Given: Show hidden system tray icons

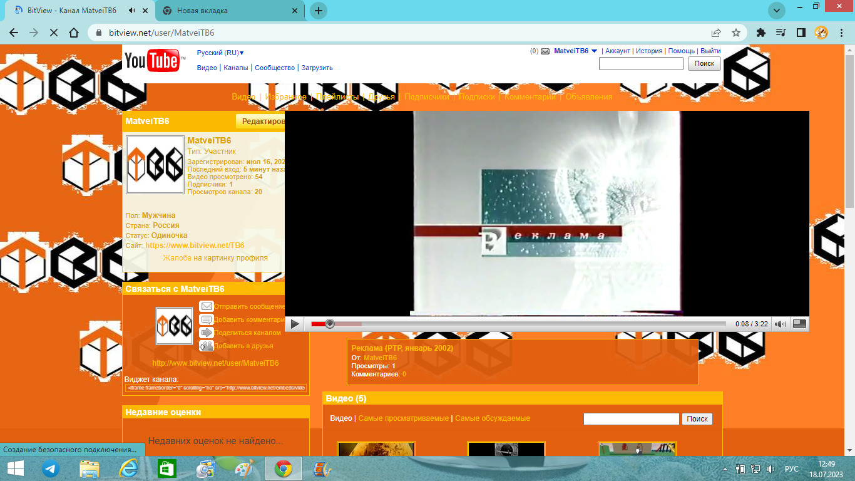Looking at the screenshot, I should pyautogui.click(x=725, y=468).
